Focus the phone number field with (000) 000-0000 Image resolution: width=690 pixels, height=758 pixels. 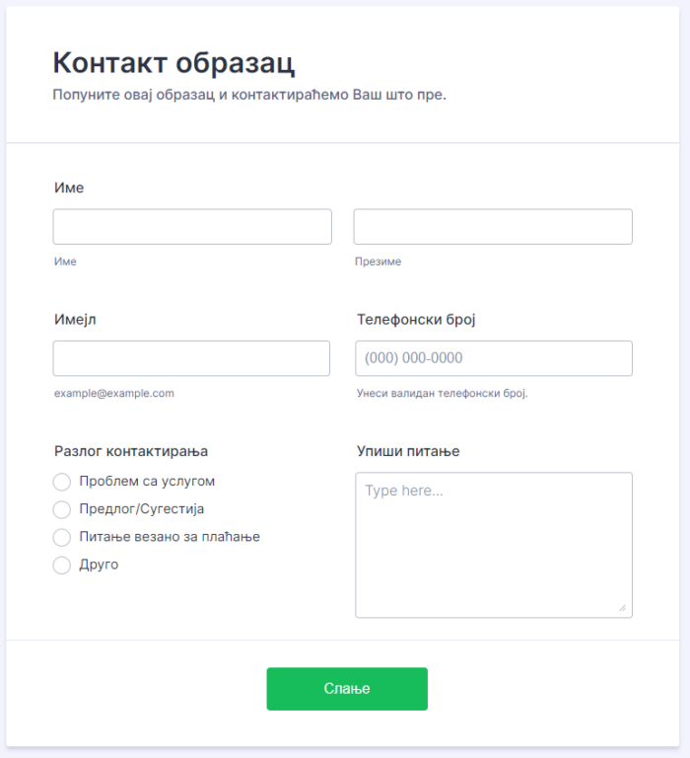pos(493,358)
